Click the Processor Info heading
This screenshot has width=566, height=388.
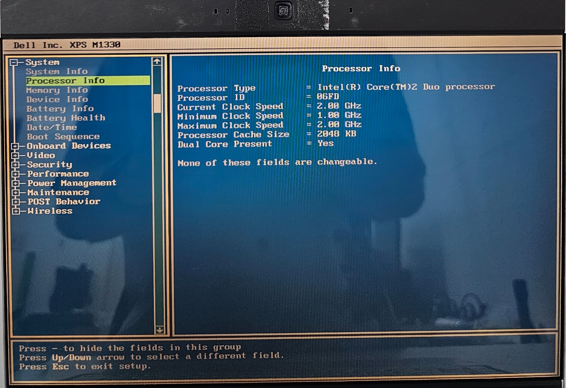(361, 68)
